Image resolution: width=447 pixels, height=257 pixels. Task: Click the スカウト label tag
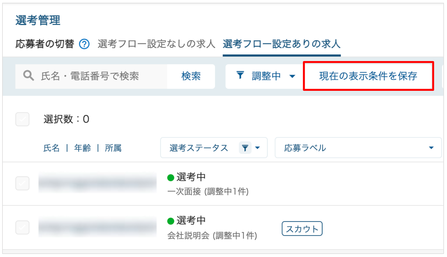(x=302, y=228)
